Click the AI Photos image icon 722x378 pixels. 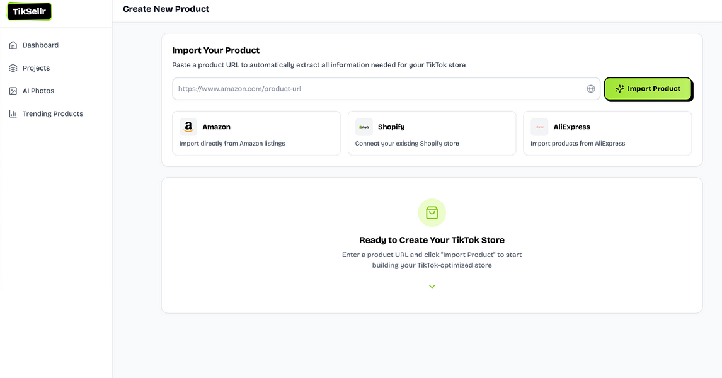pos(13,91)
